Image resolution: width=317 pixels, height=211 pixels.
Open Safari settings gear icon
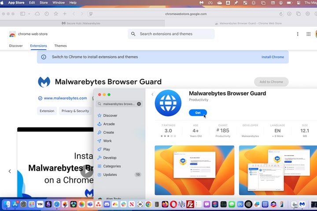pyautogui.click(x=307, y=14)
